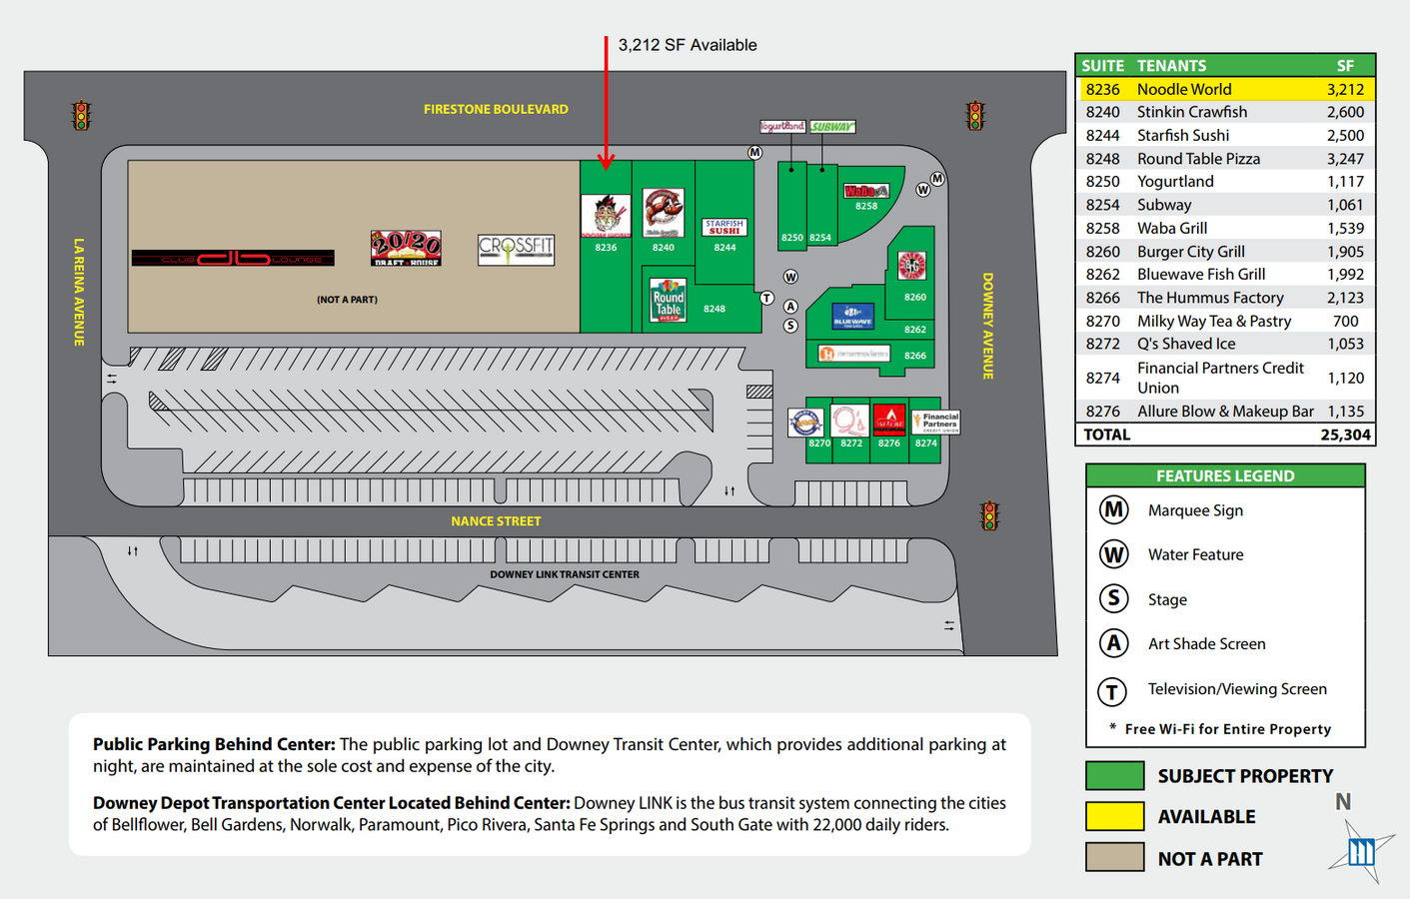Select the Waba Grill table row
This screenshot has width=1410, height=899.
pos(1225,228)
